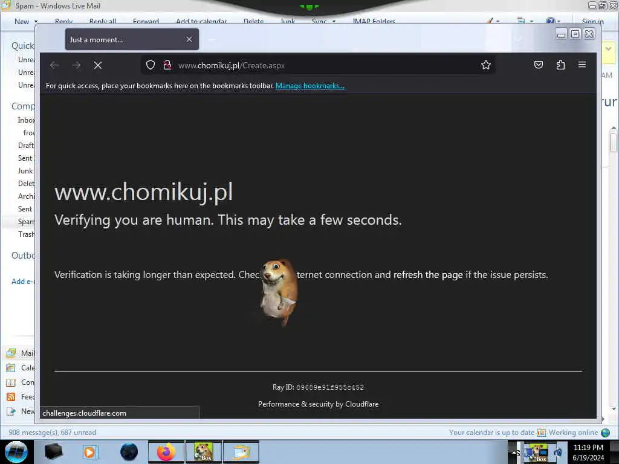Select the Drafts folder
This screenshot has height=464, width=619.
pos(26,146)
